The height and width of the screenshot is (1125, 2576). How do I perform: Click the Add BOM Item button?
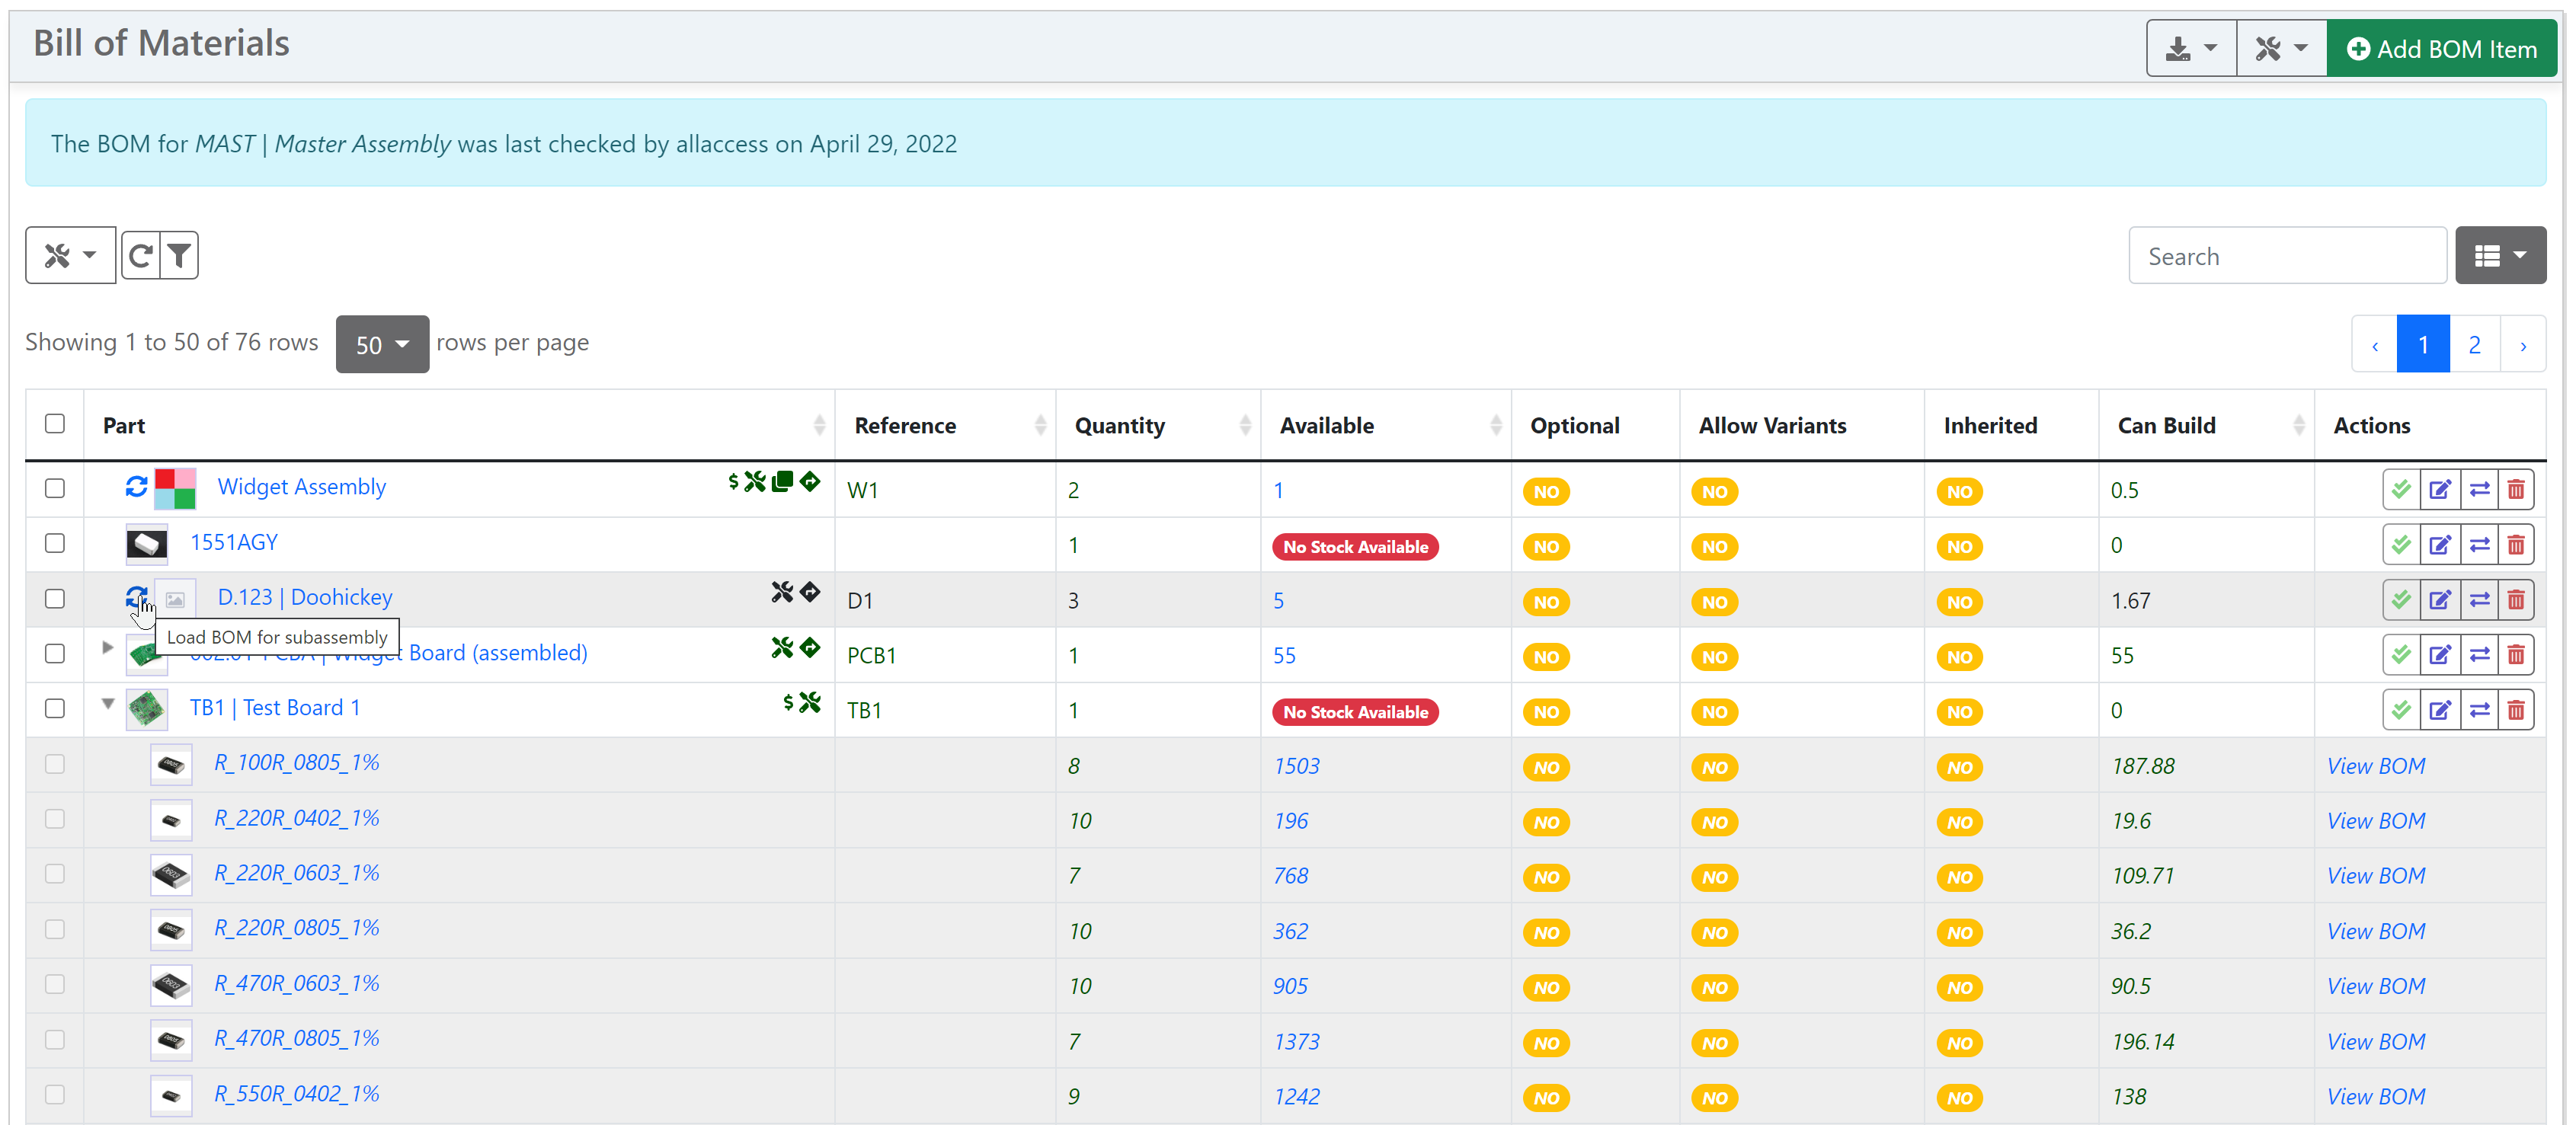coord(2441,48)
